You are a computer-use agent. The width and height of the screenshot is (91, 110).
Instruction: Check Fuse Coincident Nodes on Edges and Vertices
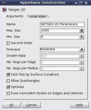click(8, 93)
